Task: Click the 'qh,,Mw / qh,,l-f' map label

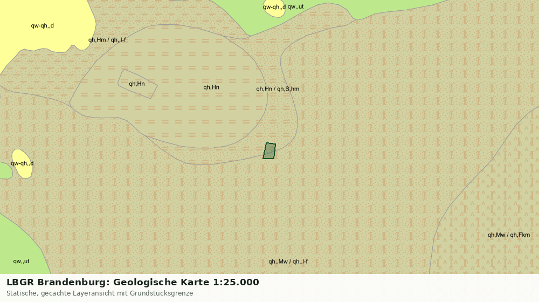Action: (x=288, y=262)
